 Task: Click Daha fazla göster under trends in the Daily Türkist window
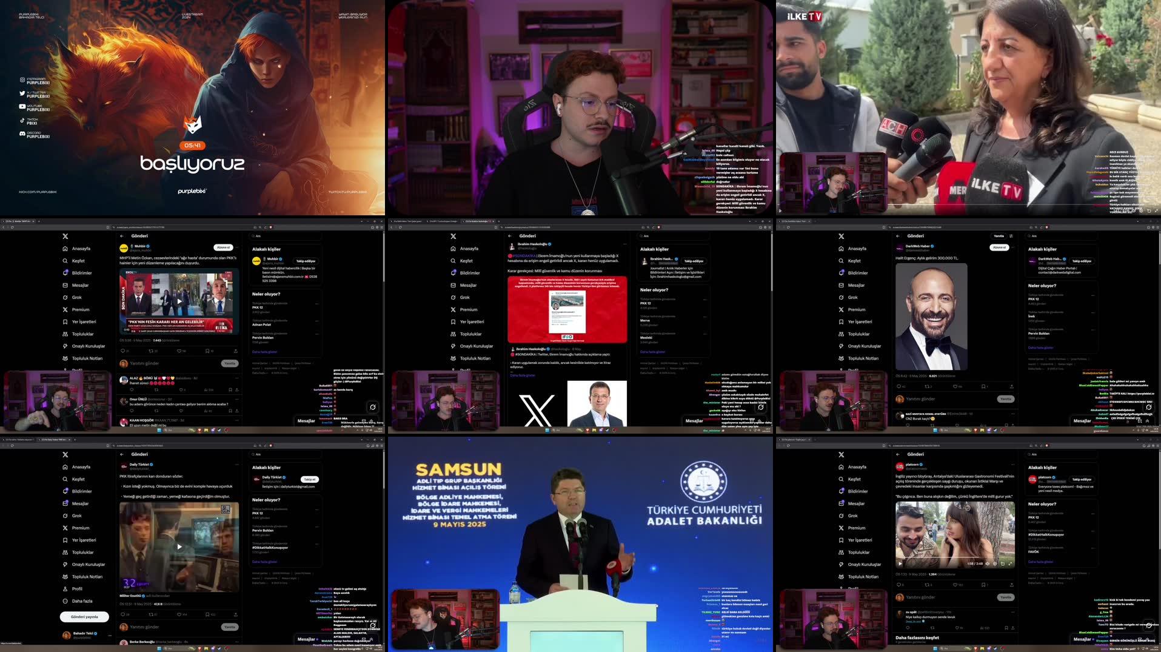[264, 562]
